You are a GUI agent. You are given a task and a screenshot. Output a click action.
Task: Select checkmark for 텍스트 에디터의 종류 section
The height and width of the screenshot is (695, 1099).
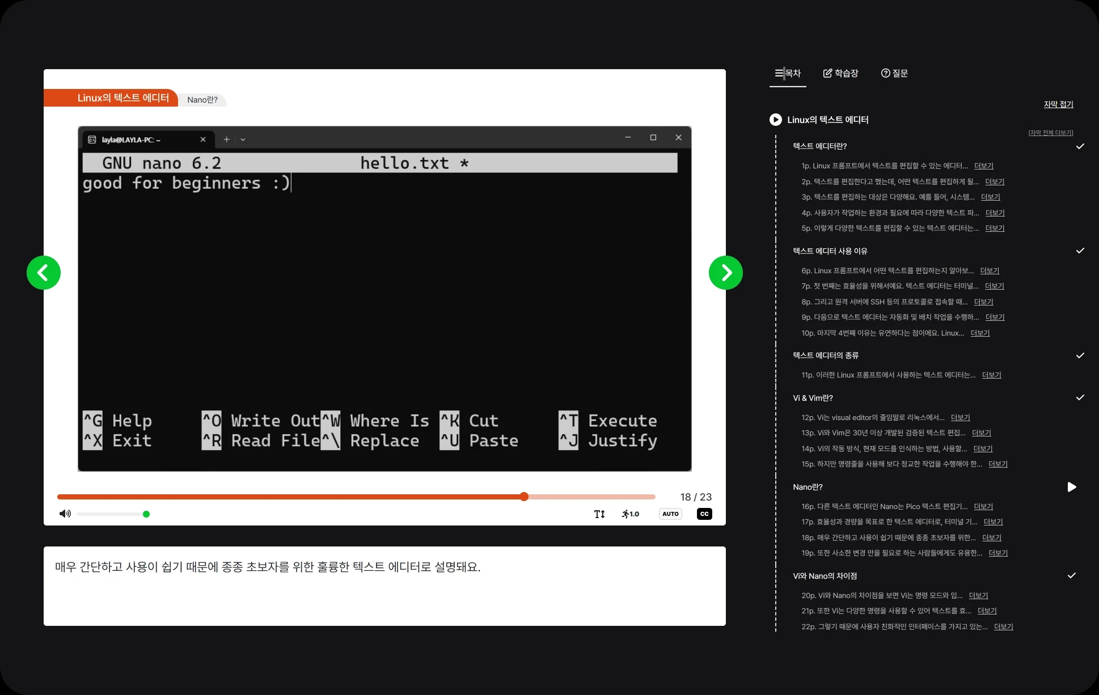click(x=1080, y=355)
